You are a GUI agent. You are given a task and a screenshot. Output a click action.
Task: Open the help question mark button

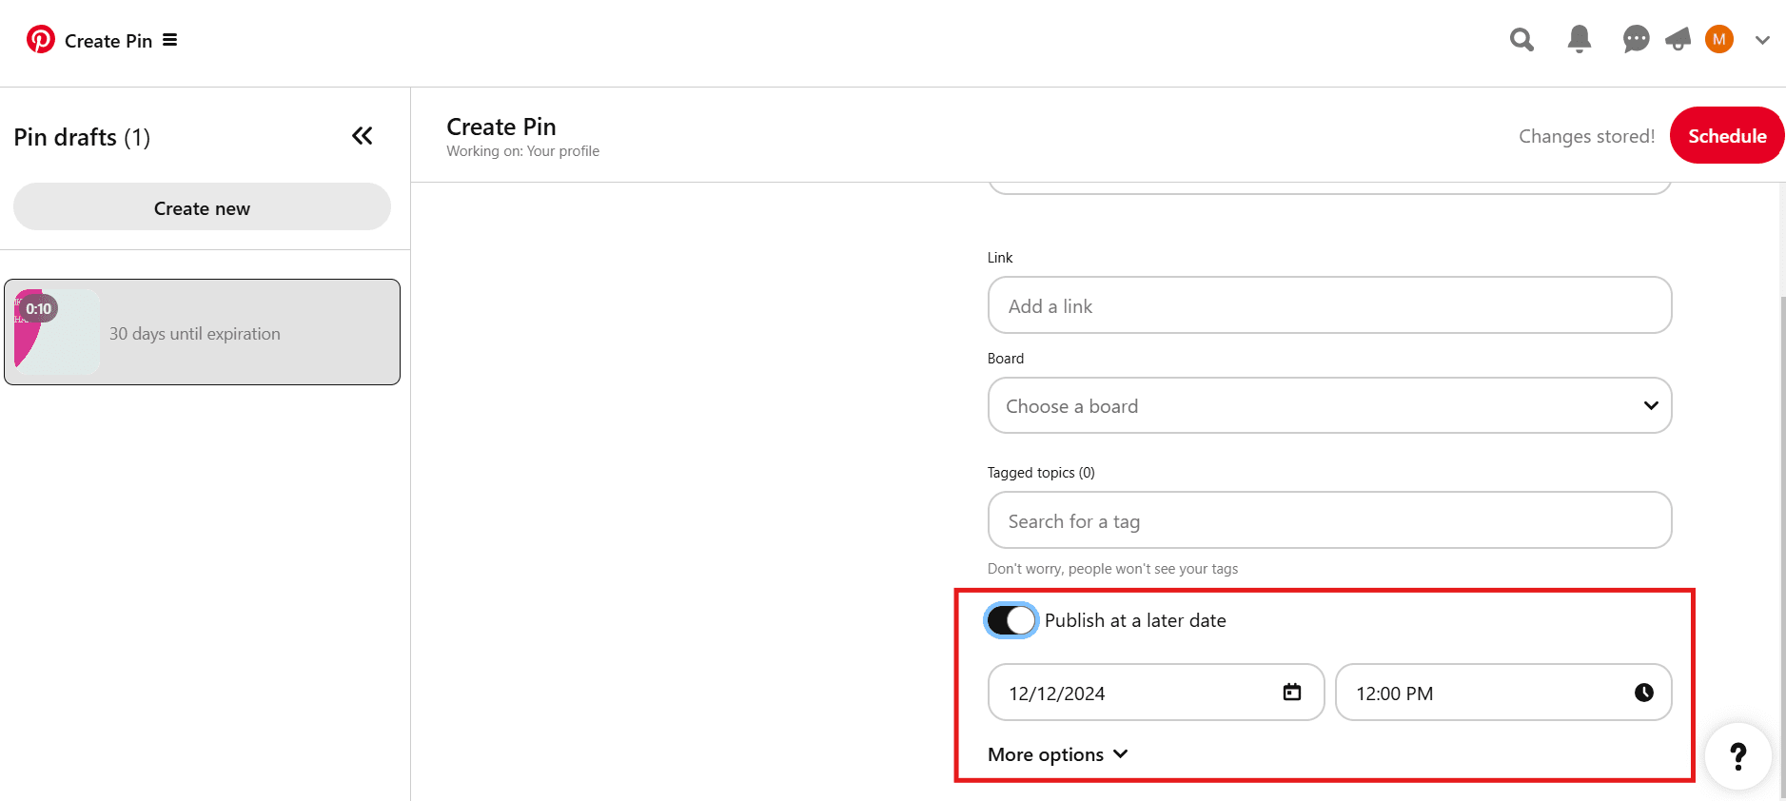1737,756
